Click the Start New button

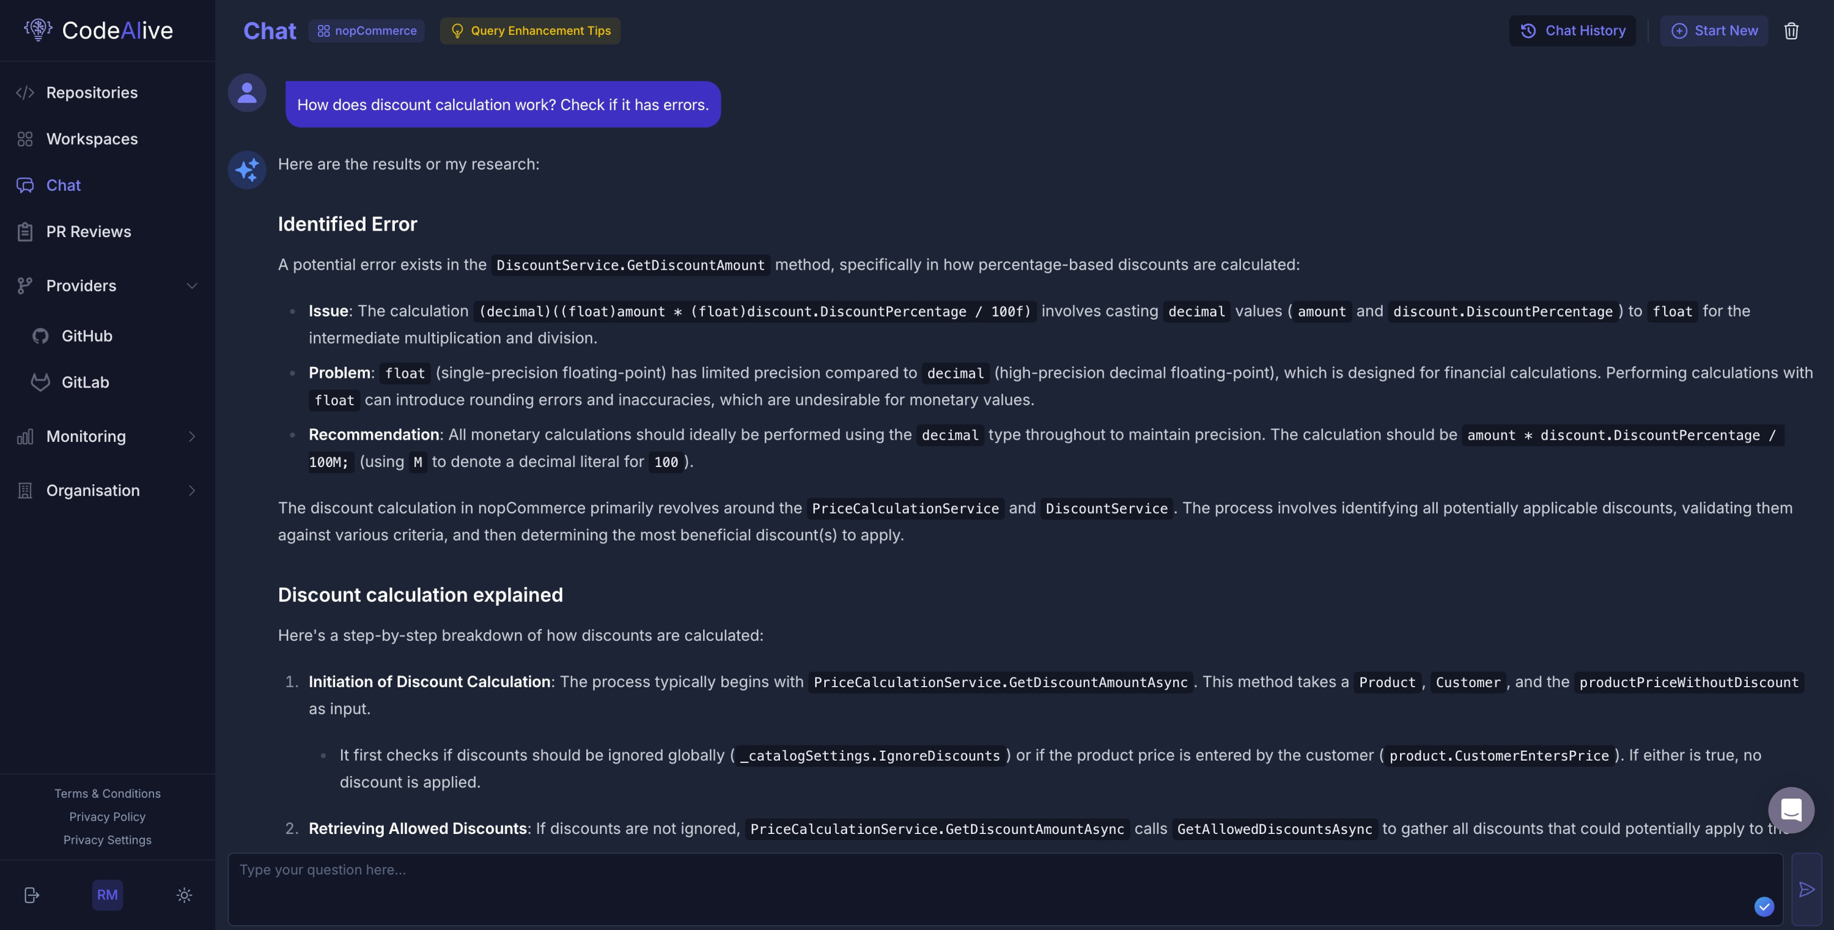click(1714, 31)
